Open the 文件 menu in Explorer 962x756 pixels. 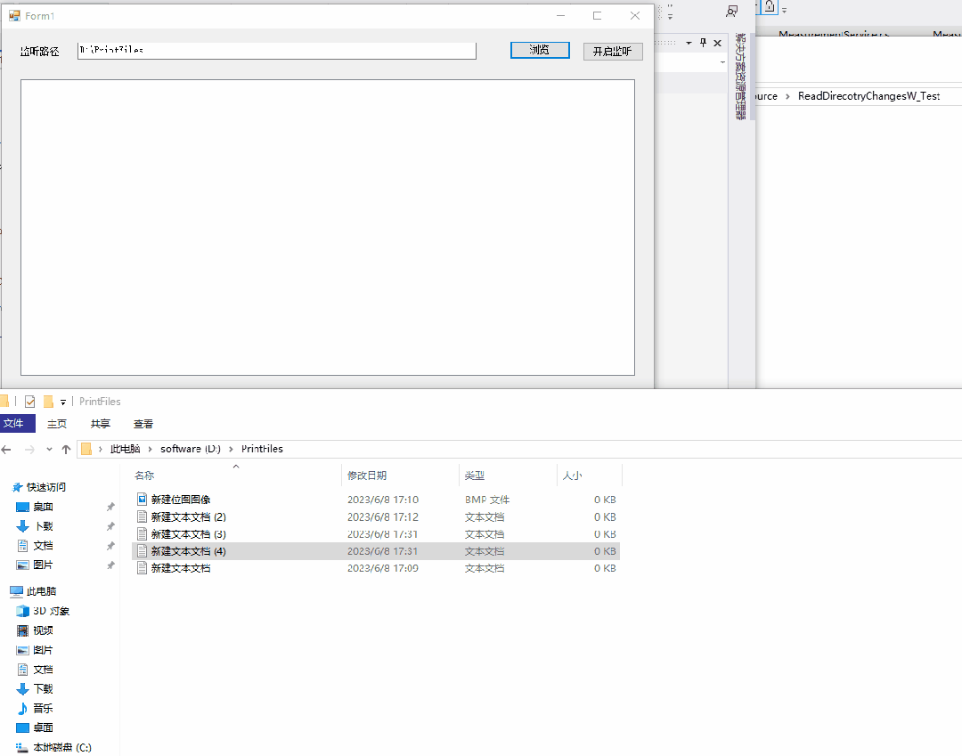point(15,424)
